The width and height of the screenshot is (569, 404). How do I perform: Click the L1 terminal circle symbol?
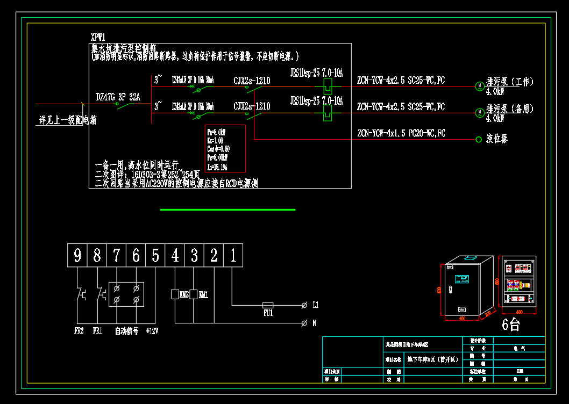tap(304, 305)
